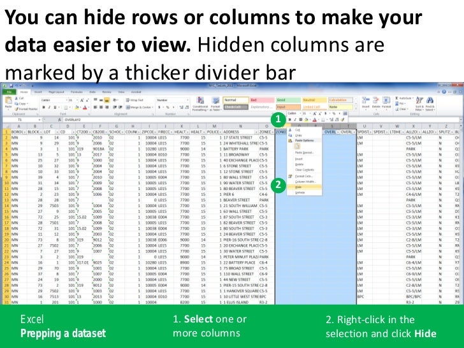Toggle Wrap Text
The width and height of the screenshot is (464, 348).
pos(134,100)
